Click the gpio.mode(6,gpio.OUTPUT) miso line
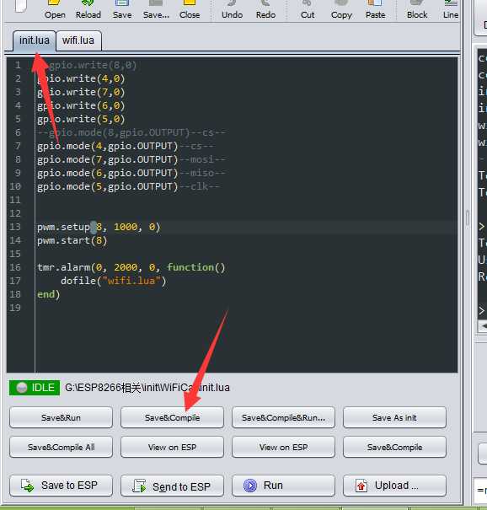 (131, 173)
